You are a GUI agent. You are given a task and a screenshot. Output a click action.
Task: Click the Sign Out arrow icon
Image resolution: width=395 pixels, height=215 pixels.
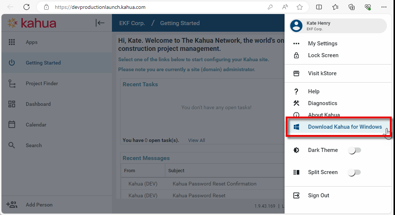(296, 195)
